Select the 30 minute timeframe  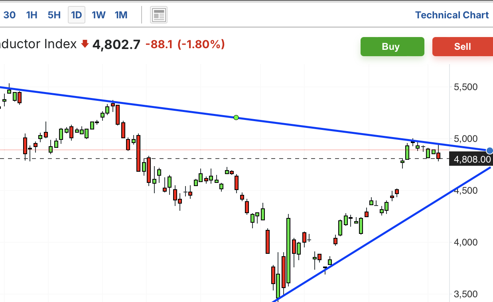[10, 15]
